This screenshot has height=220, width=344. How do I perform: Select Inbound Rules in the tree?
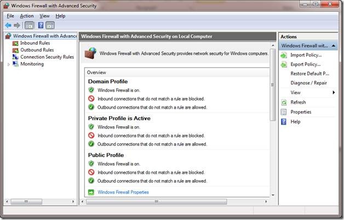35,43
